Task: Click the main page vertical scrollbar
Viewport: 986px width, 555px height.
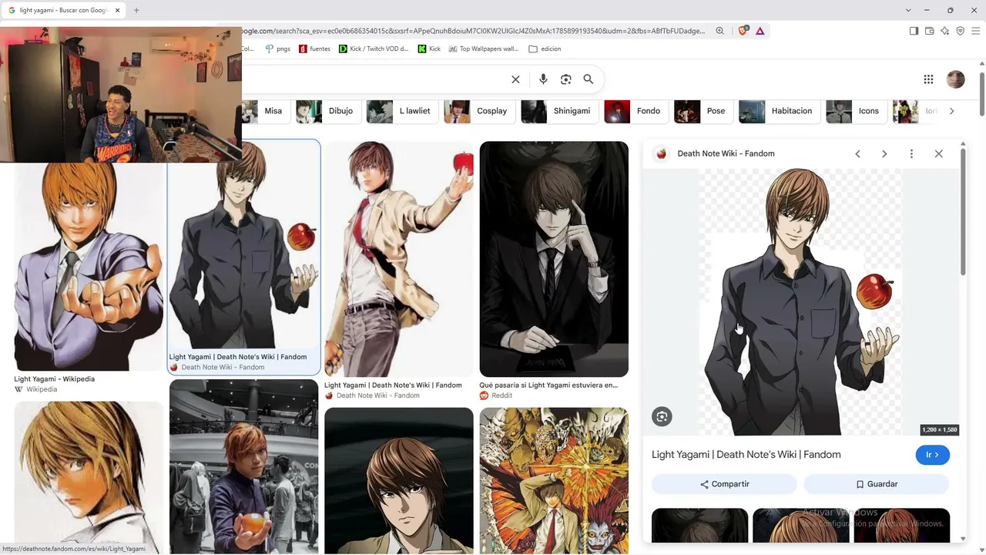Action: tap(982, 94)
